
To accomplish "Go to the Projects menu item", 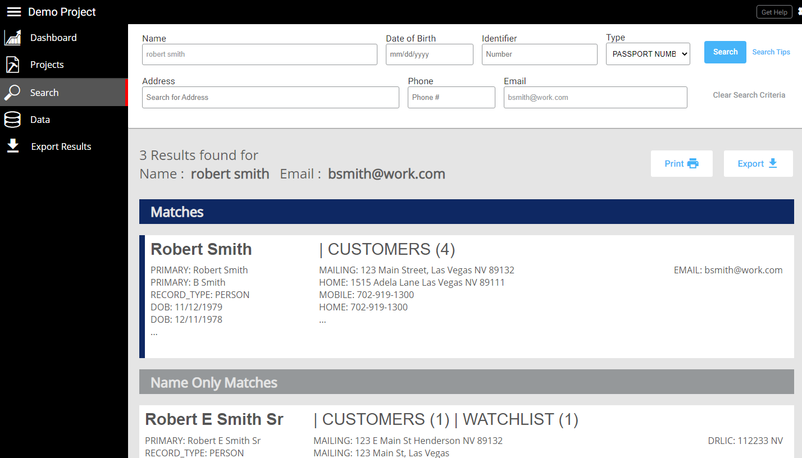I will click(x=47, y=65).
